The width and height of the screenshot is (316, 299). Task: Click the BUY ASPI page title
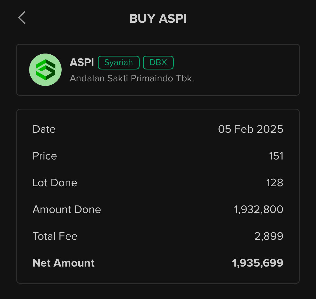pyautogui.click(x=158, y=19)
